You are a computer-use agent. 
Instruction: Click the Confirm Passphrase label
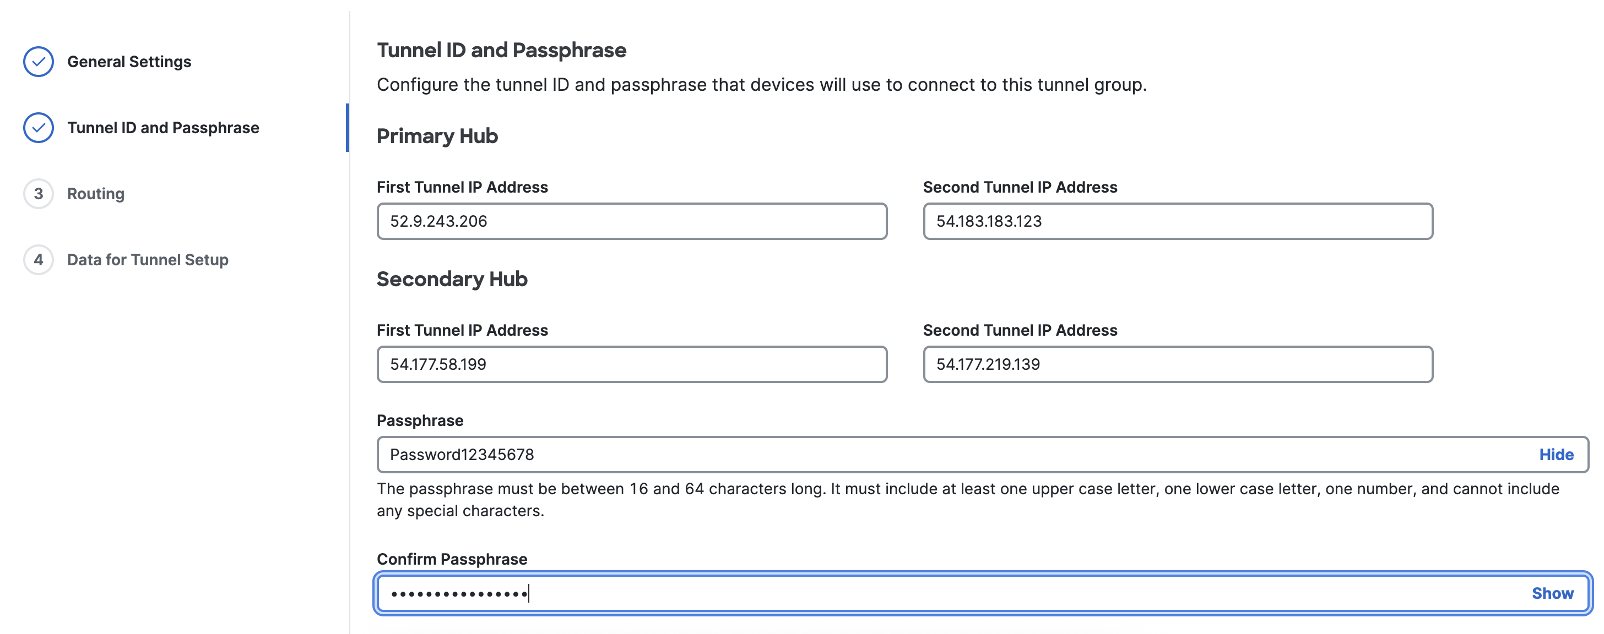[452, 559]
